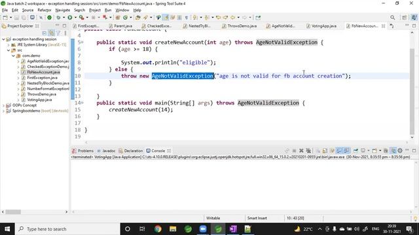The width and height of the screenshot is (419, 235).
Task: Open the Javadoc view tab
Action: tap(106, 151)
